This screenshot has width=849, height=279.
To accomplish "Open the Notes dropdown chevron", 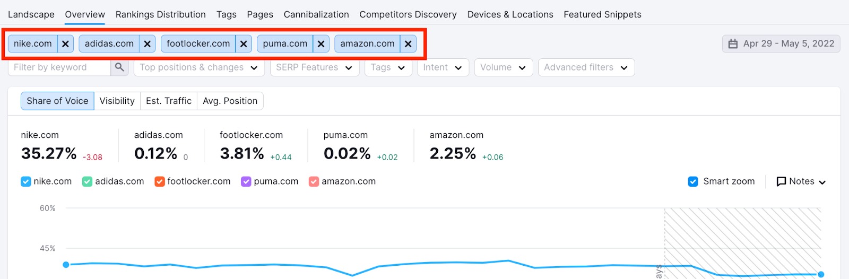I will tap(822, 182).
